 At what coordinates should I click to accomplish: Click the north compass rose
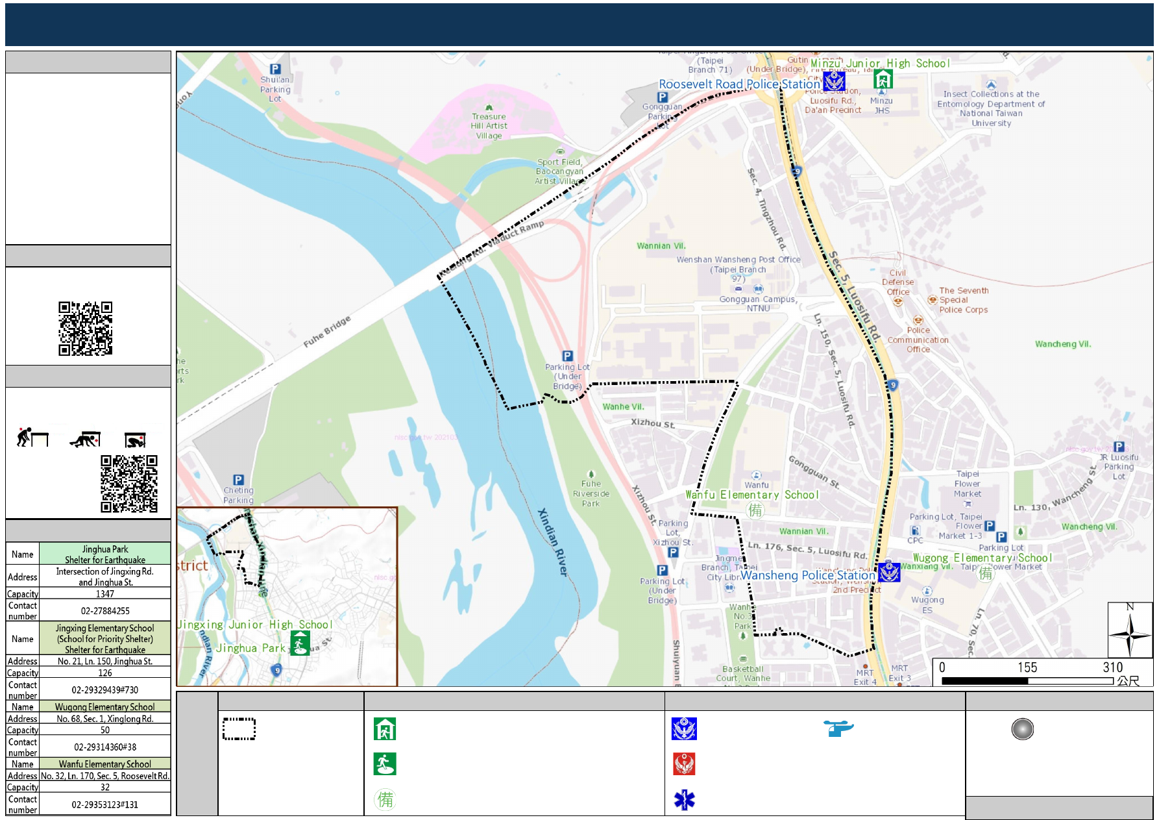1130,630
